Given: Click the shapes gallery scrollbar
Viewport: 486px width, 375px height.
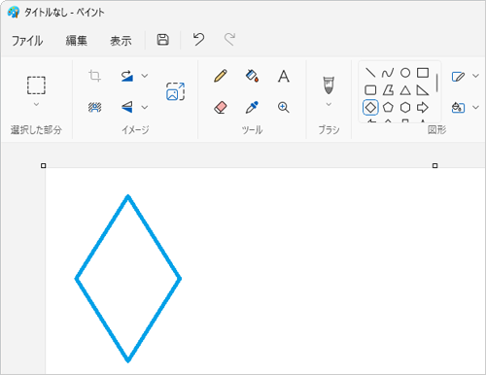Looking at the screenshot, I should 437,83.
